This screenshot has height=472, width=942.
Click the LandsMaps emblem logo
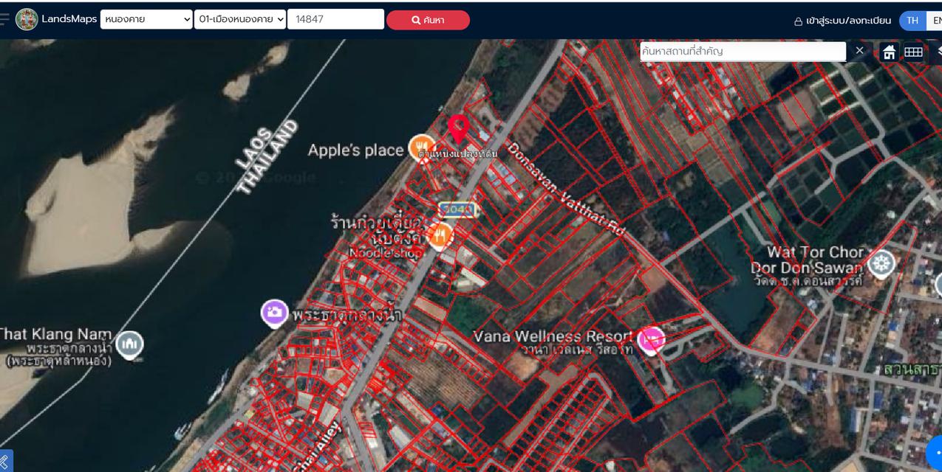point(27,19)
